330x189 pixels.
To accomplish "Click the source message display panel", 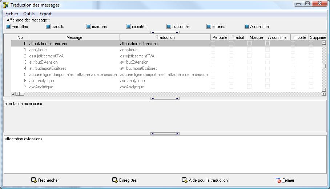I will (x=165, y=116).
